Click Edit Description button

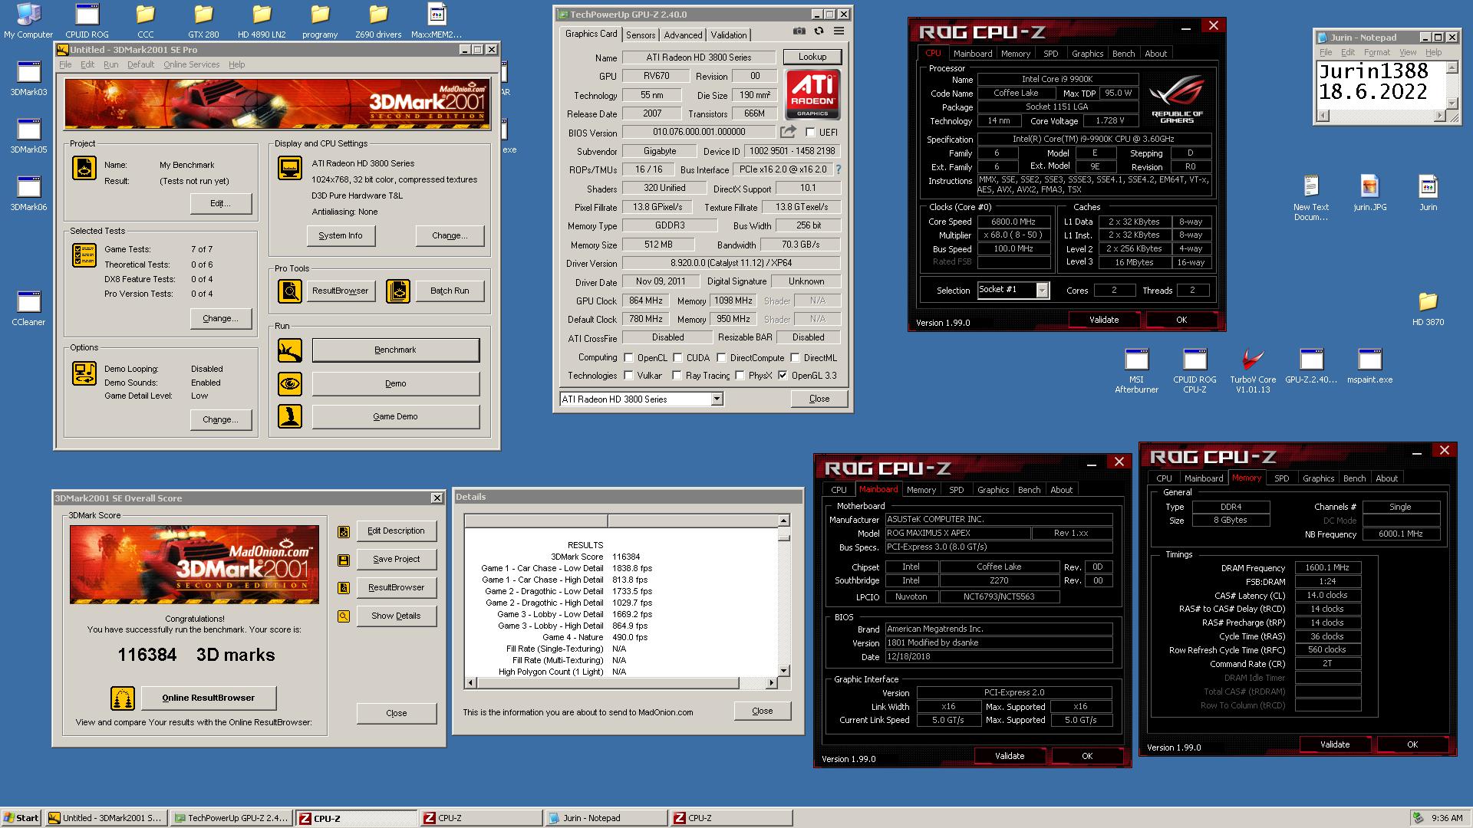(x=397, y=531)
